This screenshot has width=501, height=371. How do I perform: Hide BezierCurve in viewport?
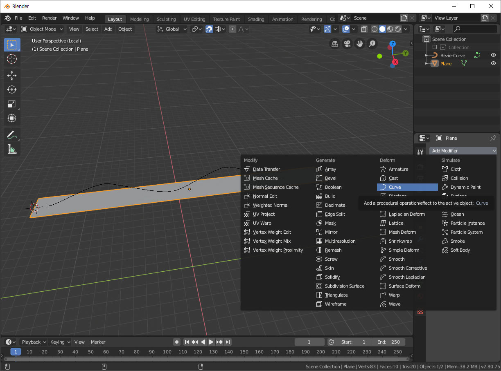pyautogui.click(x=493, y=55)
